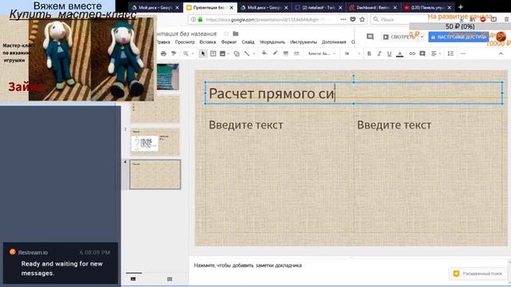Open the Просмотр menu

(184, 42)
